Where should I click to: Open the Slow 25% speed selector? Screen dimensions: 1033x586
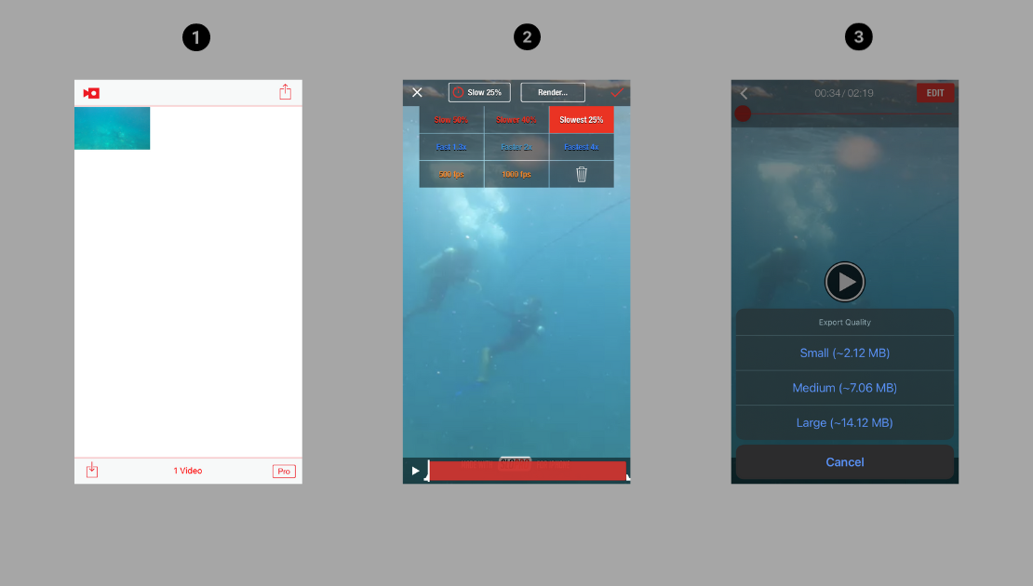tap(479, 92)
